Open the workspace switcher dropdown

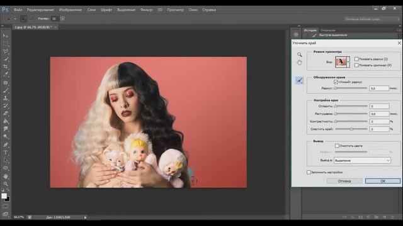372,19
